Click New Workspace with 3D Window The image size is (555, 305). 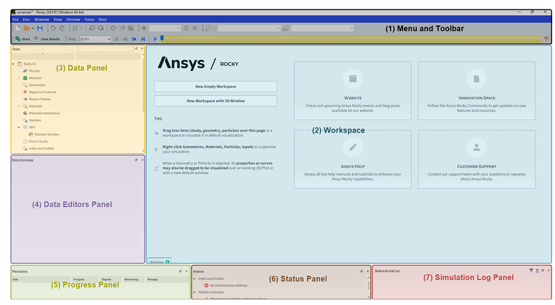point(215,101)
